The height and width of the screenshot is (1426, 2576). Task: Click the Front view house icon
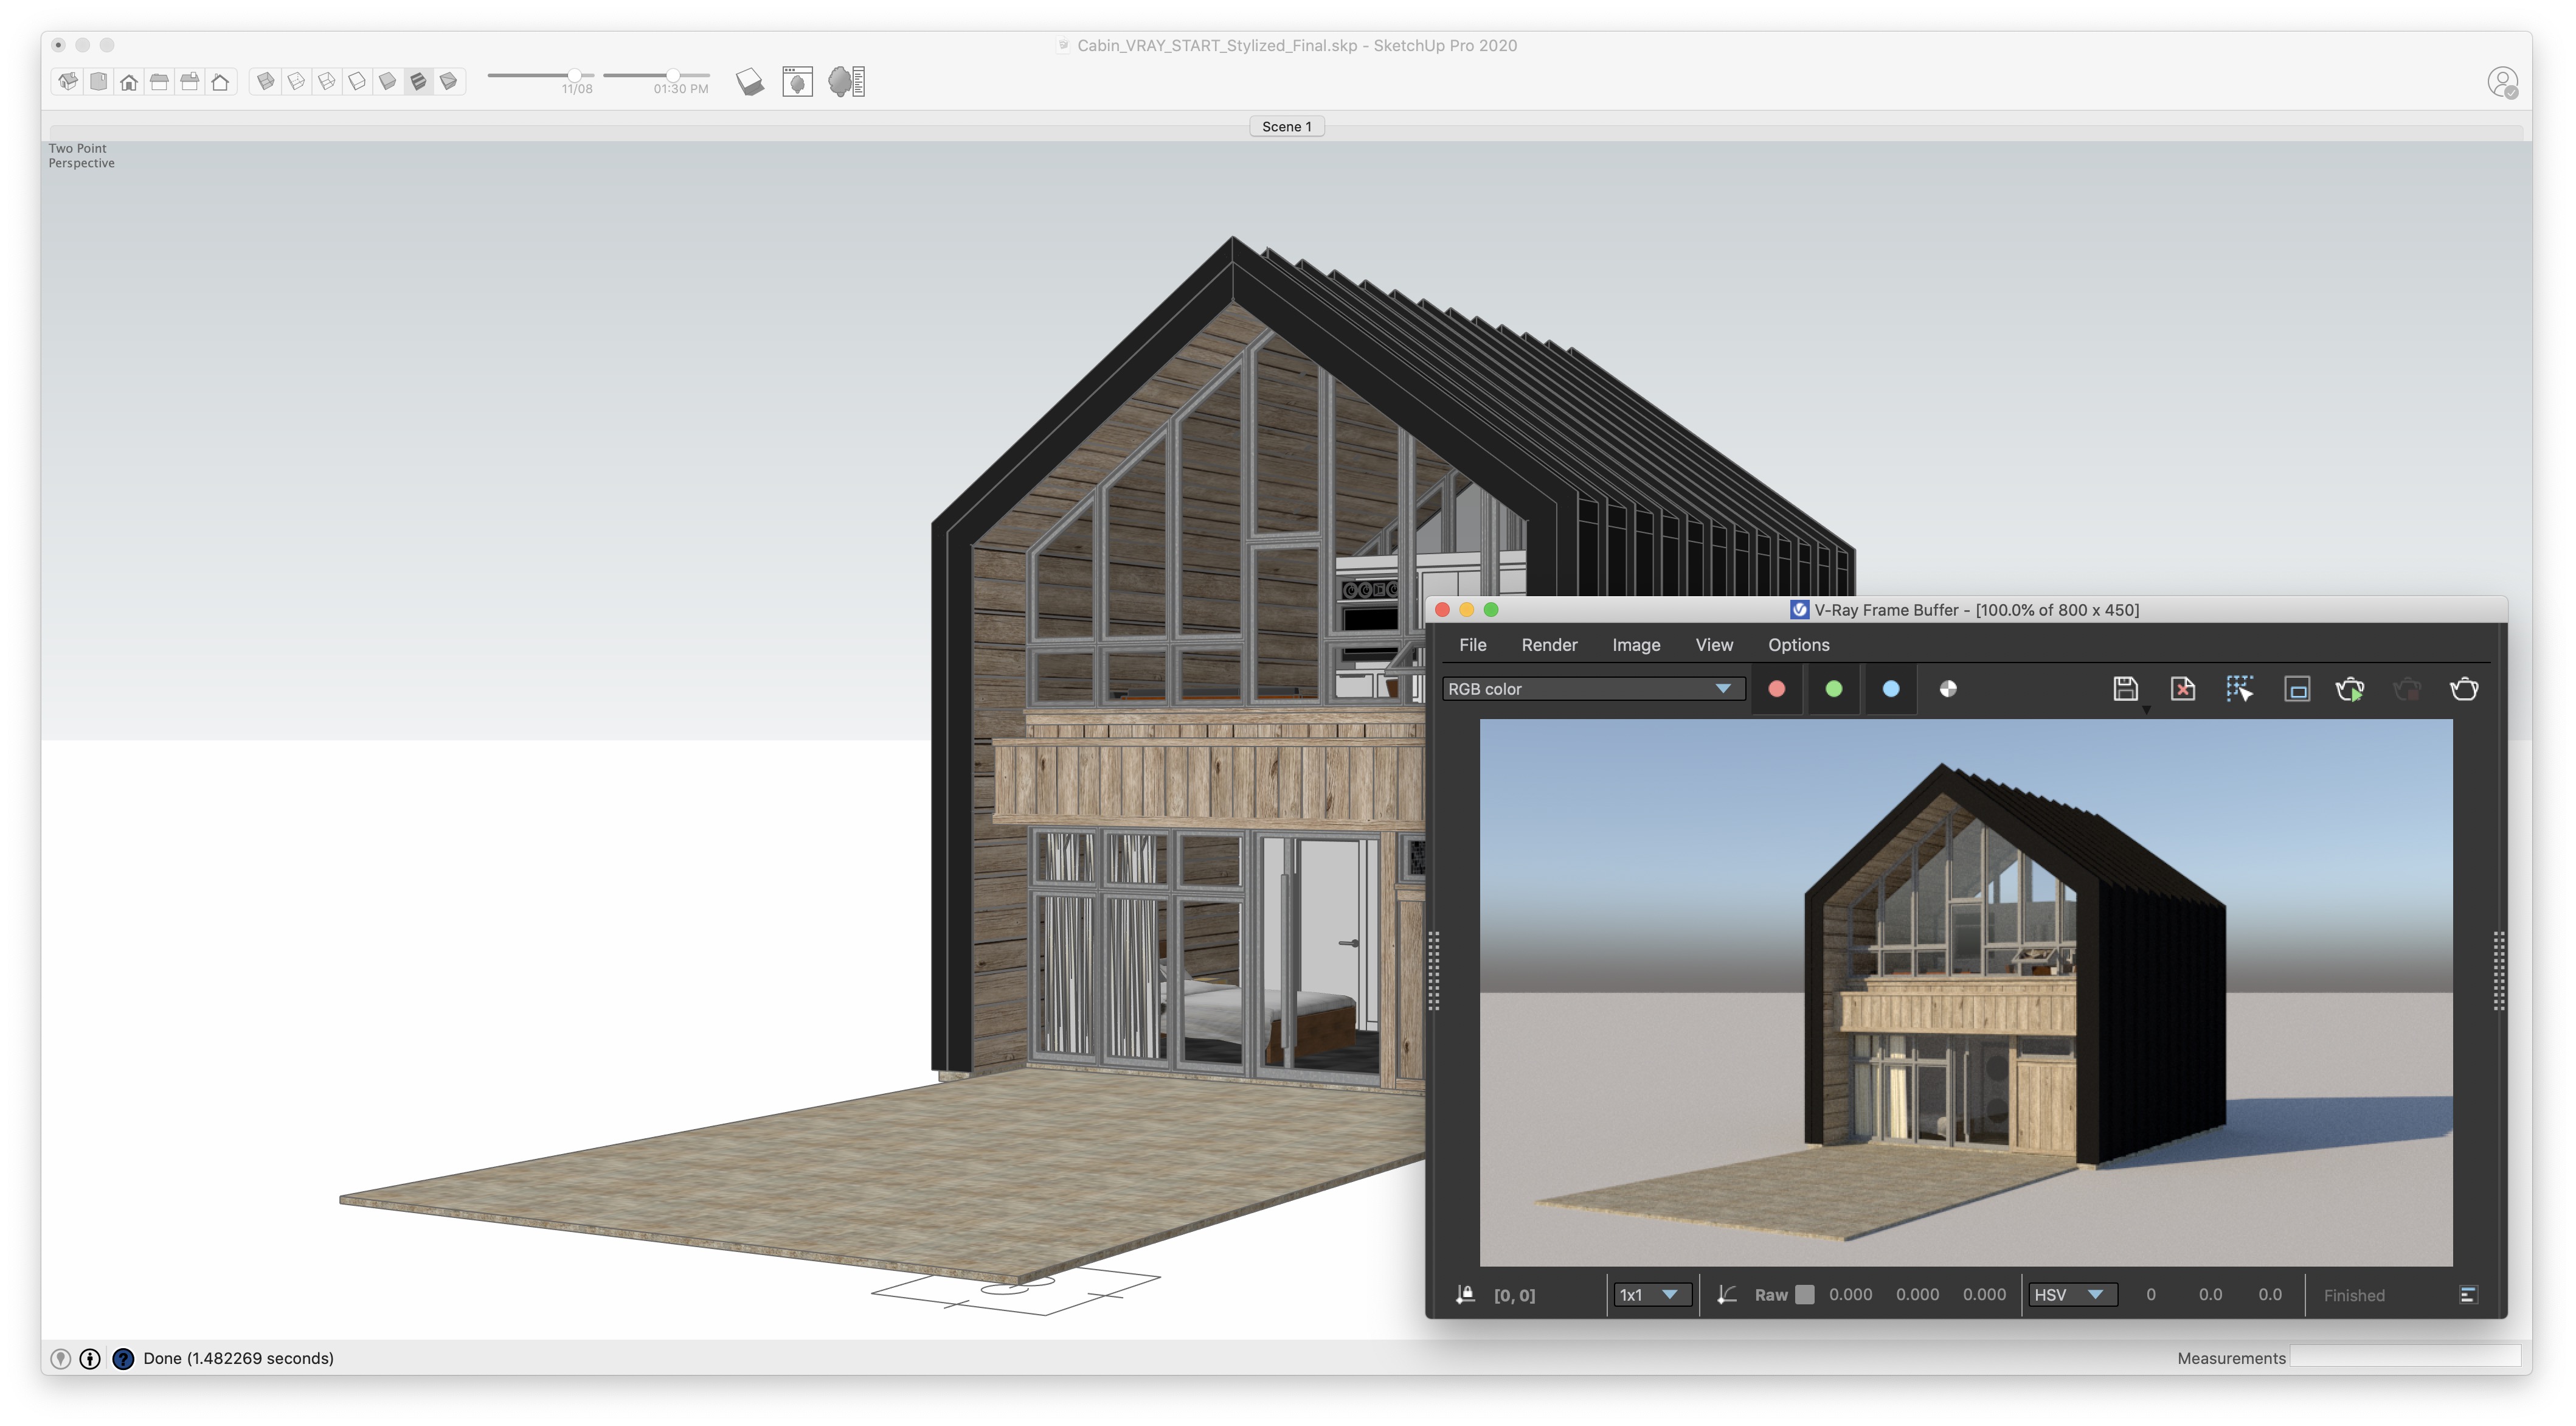(129, 82)
